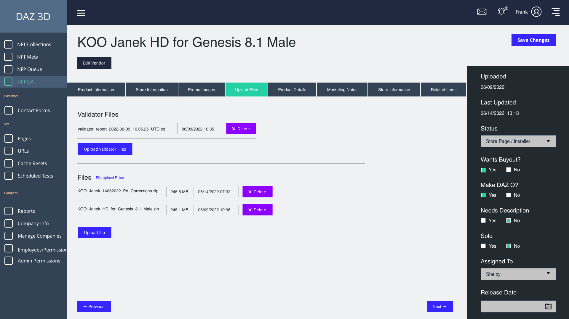Check Yes for Wants Buyout
The height and width of the screenshot is (319, 569).
[x=483, y=170]
